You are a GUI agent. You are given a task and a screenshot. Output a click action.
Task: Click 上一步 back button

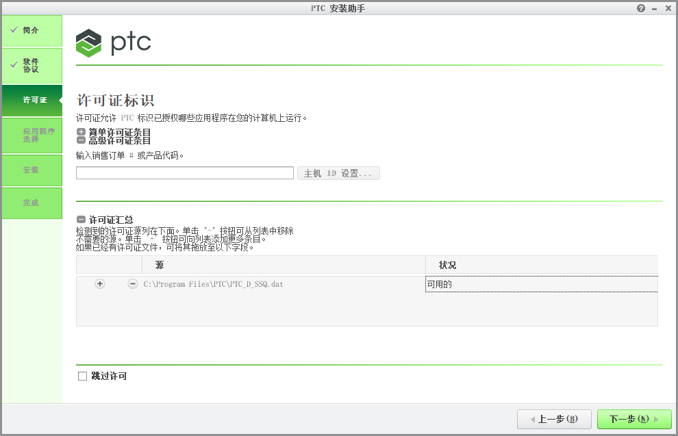(554, 419)
